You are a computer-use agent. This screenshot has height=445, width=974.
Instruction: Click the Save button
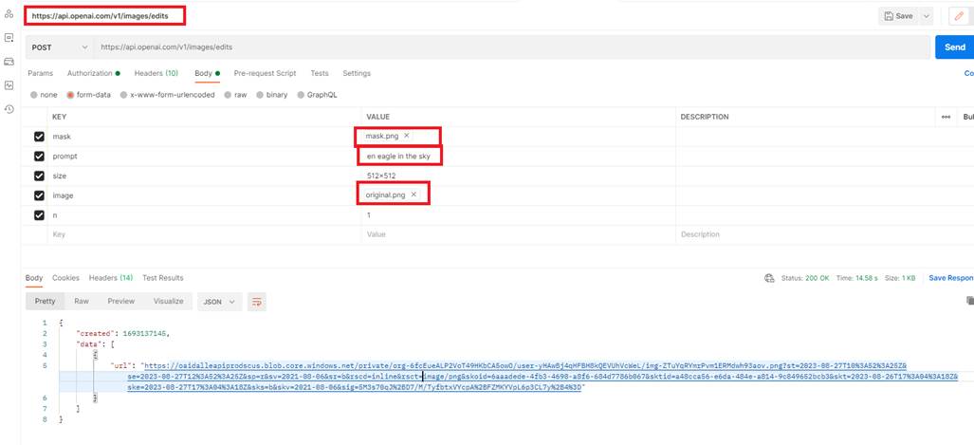coord(899,16)
